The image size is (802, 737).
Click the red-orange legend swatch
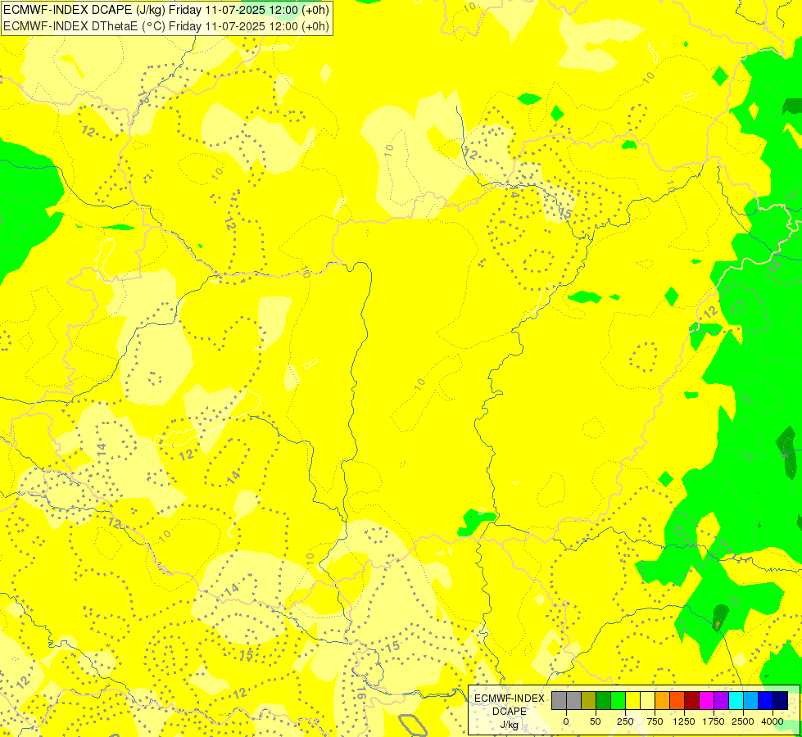click(677, 700)
